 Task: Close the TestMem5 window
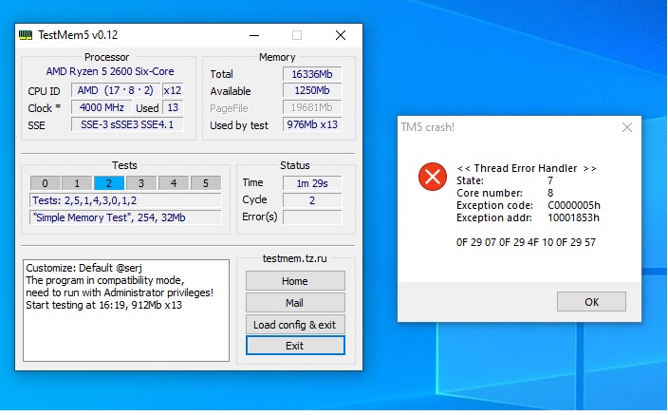(341, 35)
